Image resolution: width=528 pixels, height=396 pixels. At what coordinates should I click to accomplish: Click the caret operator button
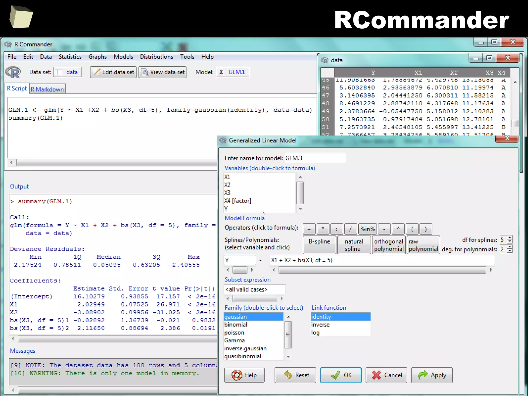[398, 229]
